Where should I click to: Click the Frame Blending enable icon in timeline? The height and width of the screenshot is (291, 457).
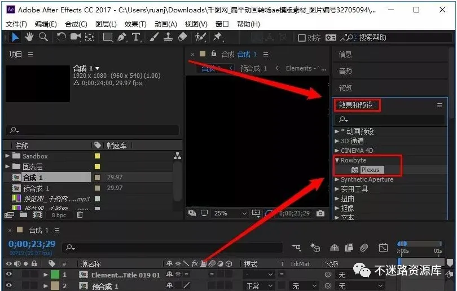tap(349, 248)
